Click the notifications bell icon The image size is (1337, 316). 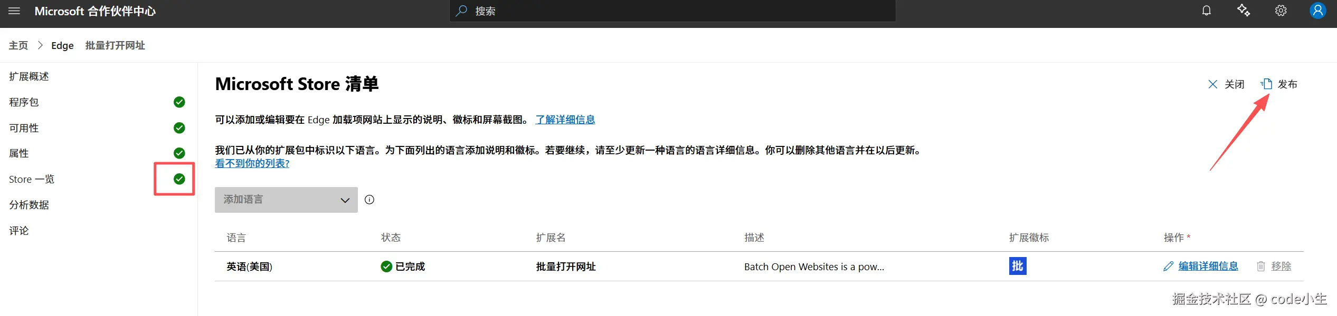pos(1207,11)
